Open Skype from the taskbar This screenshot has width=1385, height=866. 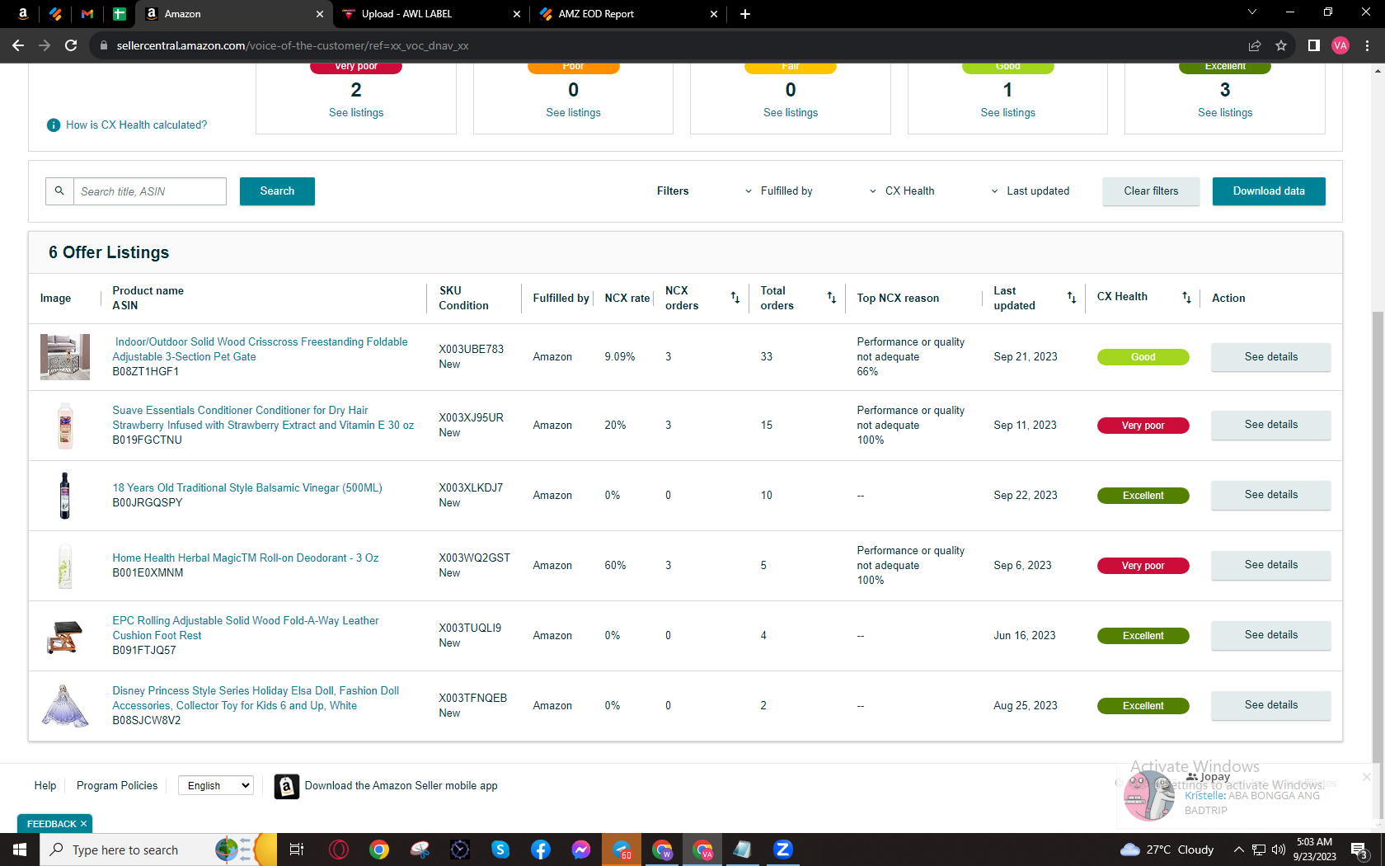pos(500,850)
